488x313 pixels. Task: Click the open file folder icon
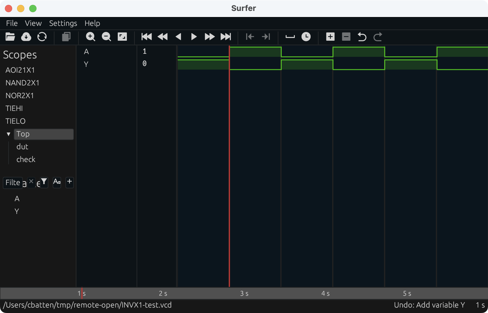pos(10,37)
